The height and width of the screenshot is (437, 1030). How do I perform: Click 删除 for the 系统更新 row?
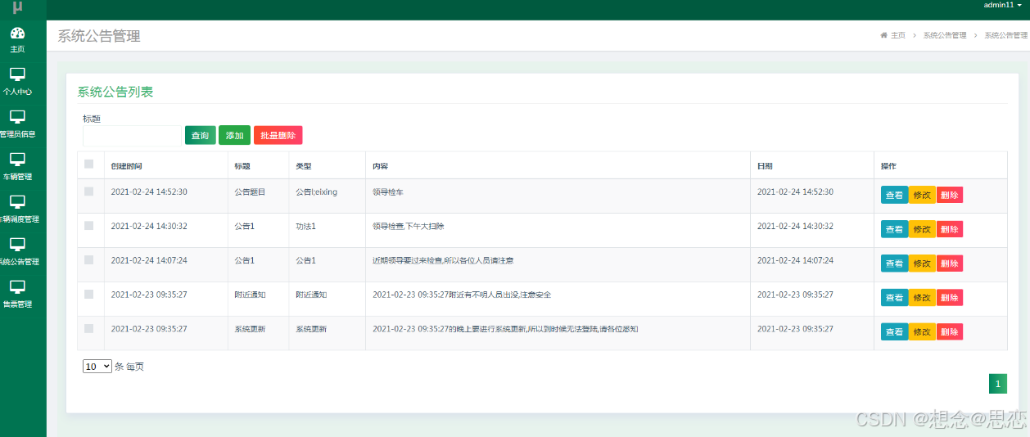tap(950, 331)
